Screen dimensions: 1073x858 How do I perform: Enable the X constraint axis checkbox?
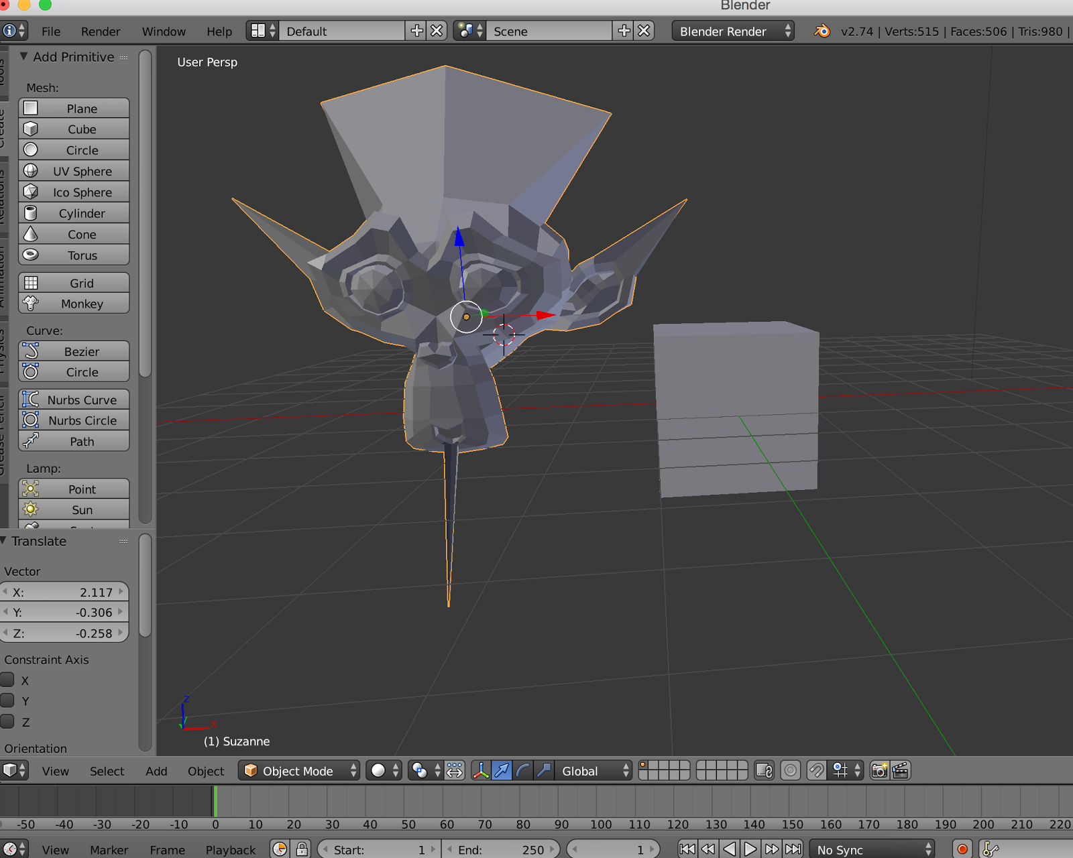(8, 680)
